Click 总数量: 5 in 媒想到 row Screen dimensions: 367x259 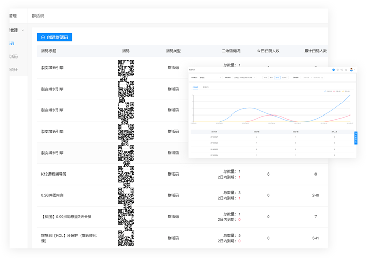click(232, 236)
